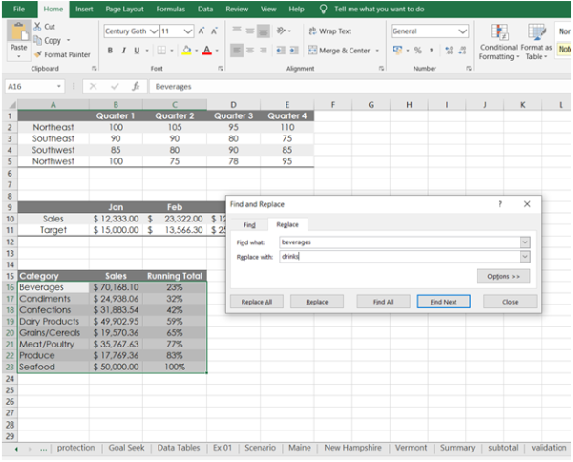The image size is (573, 462).
Task: Open the Formulas ribbon tab
Action: click(x=170, y=8)
